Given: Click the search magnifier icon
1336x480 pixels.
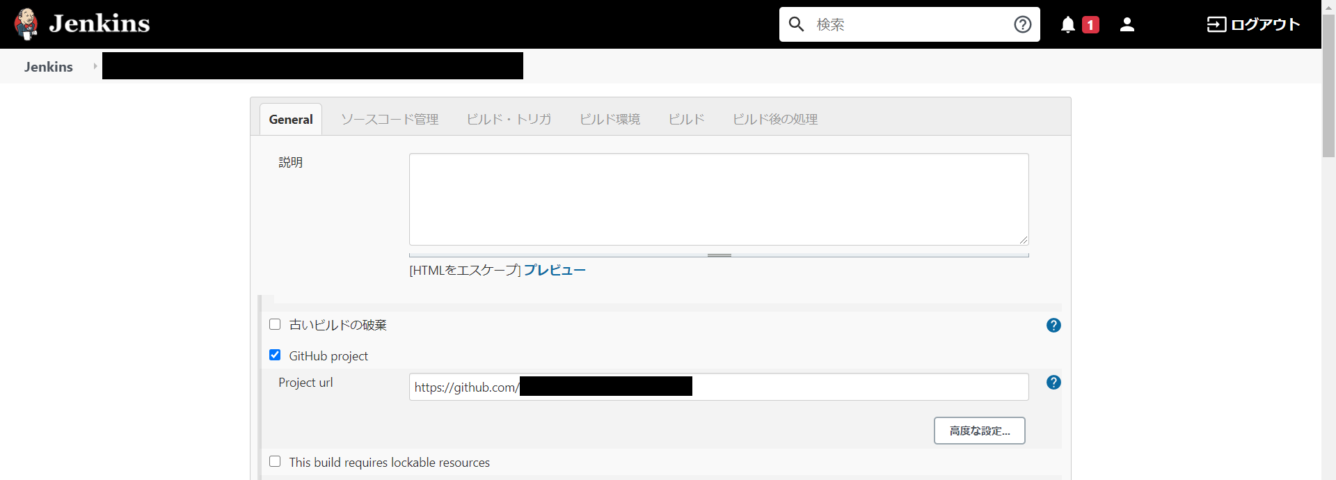Looking at the screenshot, I should pyautogui.click(x=796, y=24).
